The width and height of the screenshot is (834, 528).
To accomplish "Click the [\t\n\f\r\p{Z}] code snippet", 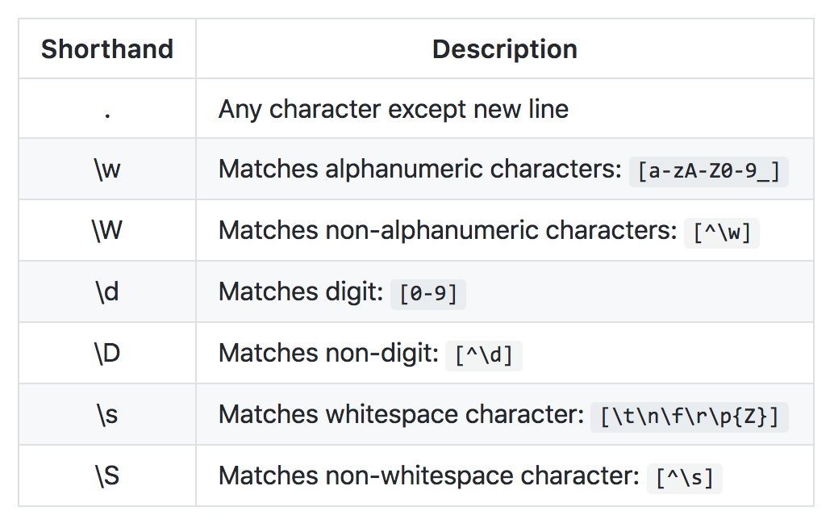I will click(690, 417).
